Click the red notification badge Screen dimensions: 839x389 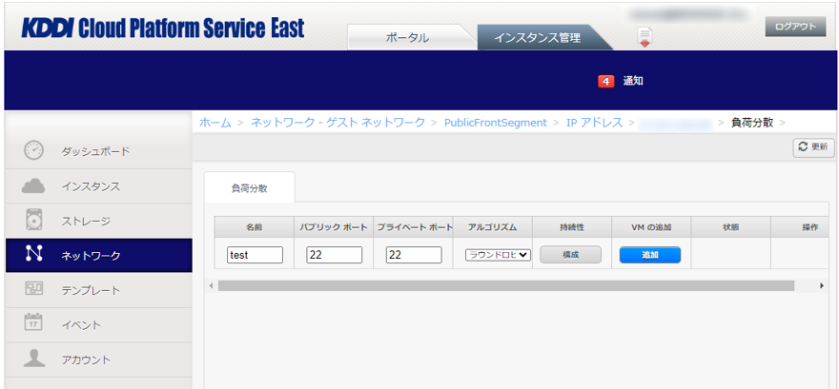click(x=605, y=81)
